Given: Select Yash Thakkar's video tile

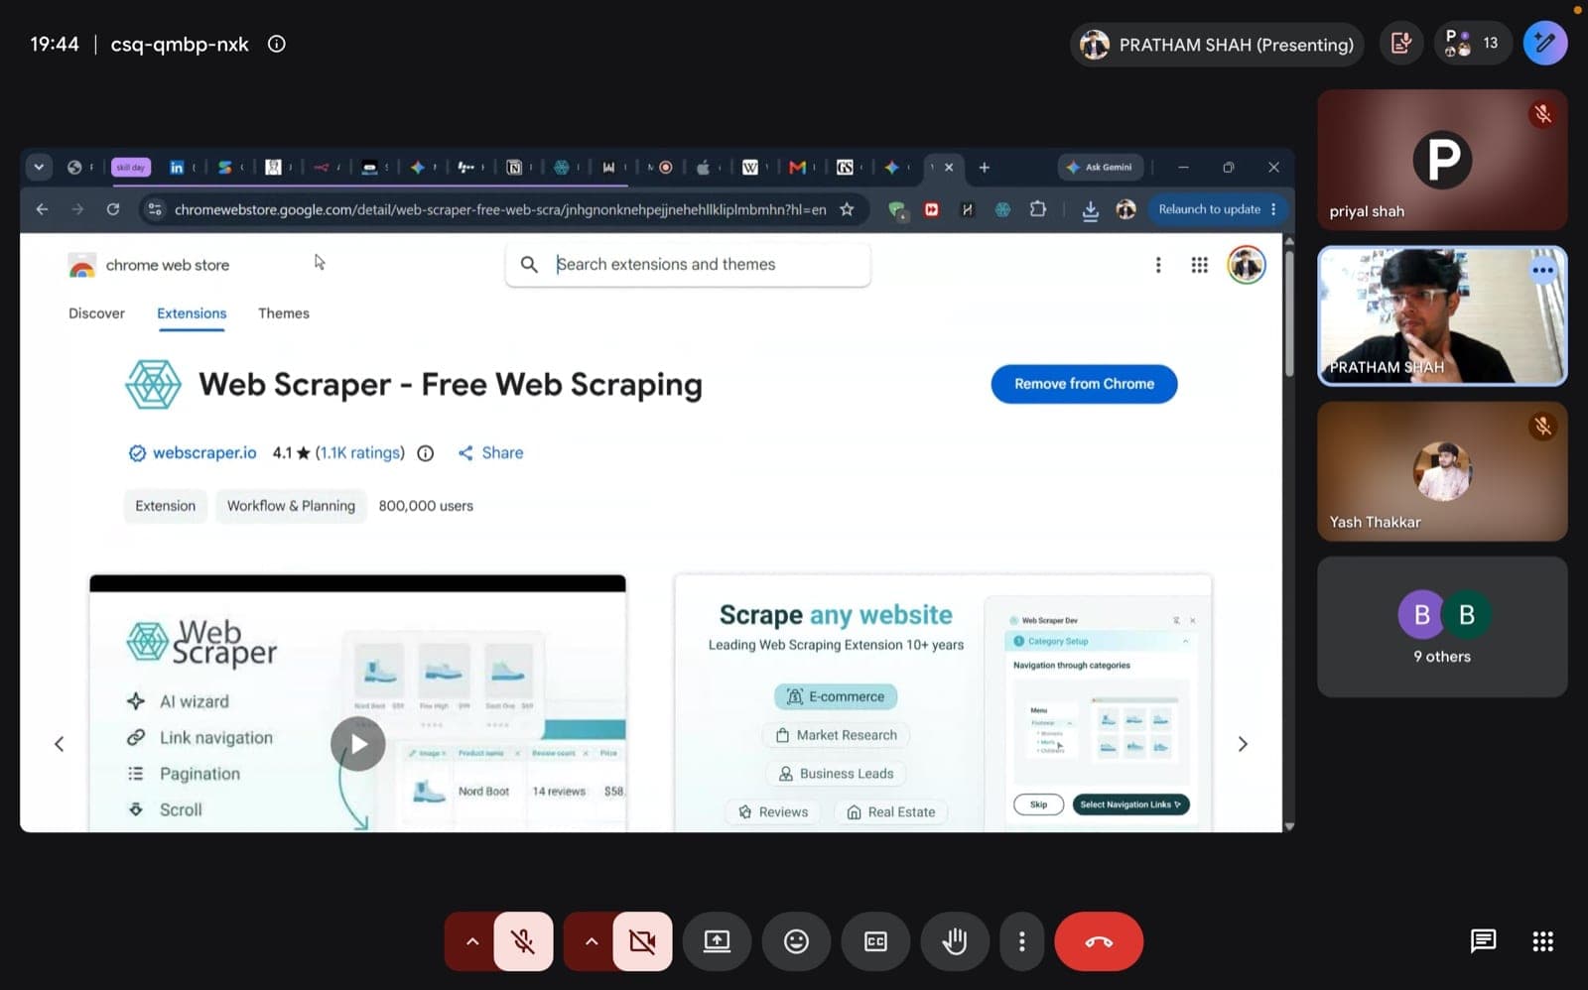Looking at the screenshot, I should point(1442,471).
